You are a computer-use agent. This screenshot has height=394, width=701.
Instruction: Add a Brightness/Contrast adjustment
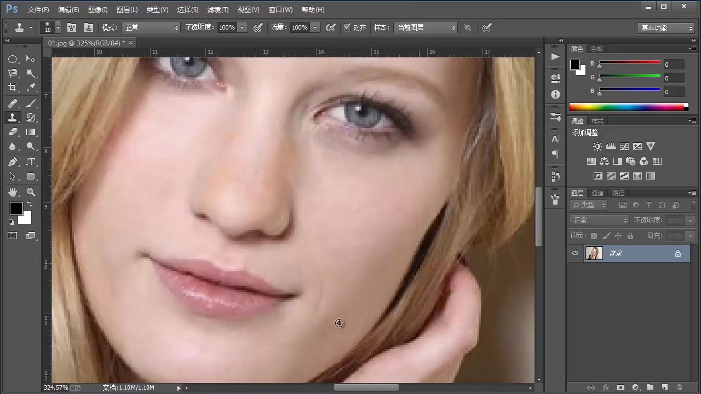[x=597, y=146]
